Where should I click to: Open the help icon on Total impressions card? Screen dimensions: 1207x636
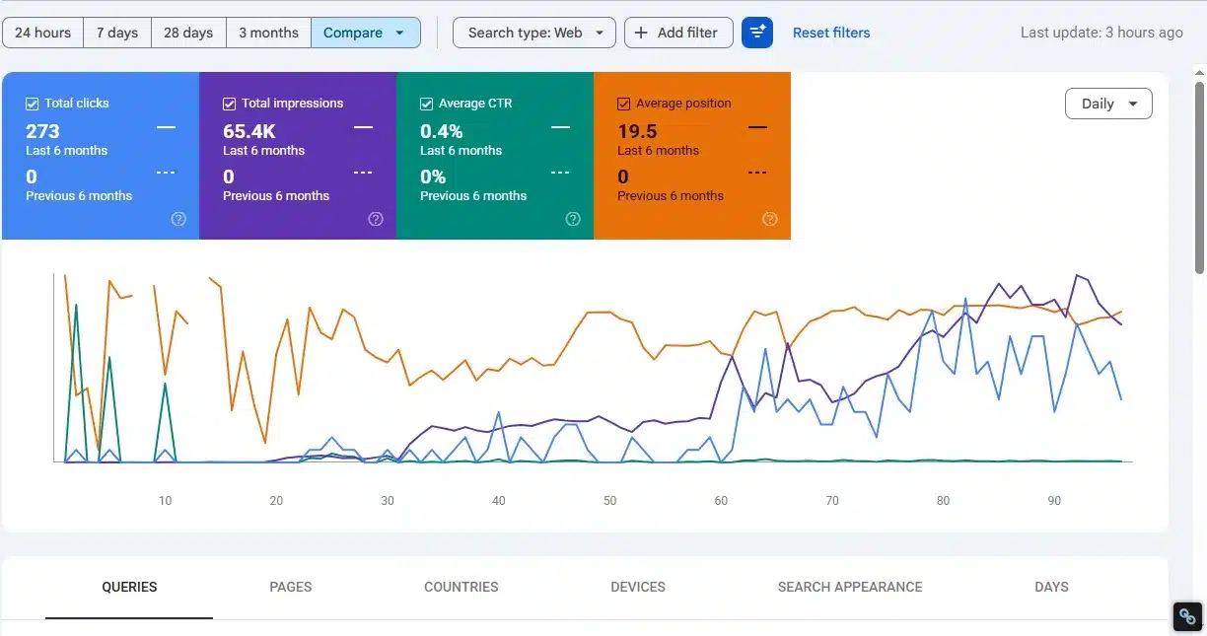(376, 219)
